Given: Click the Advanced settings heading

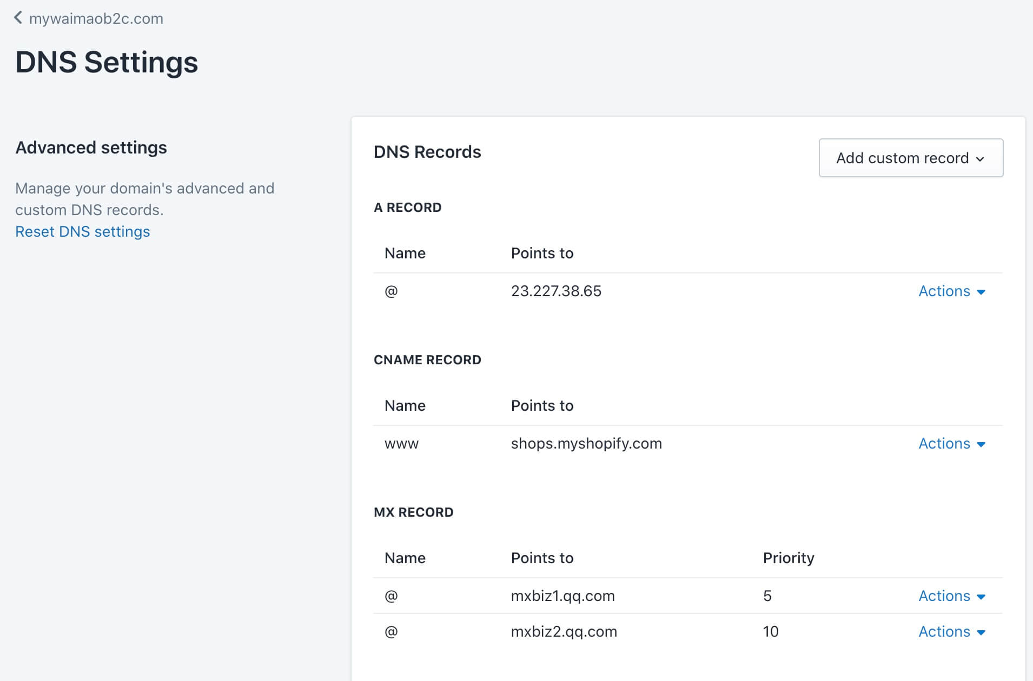Looking at the screenshot, I should 91,148.
